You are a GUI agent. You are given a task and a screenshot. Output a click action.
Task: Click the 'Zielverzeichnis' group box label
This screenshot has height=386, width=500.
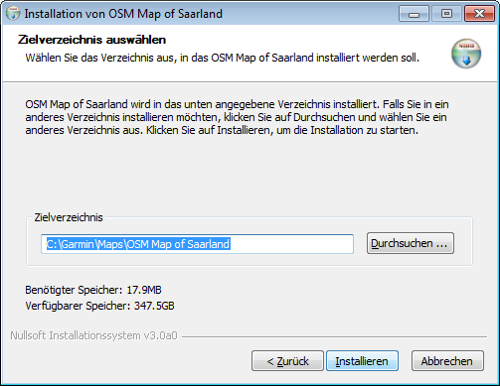pyautogui.click(x=69, y=217)
